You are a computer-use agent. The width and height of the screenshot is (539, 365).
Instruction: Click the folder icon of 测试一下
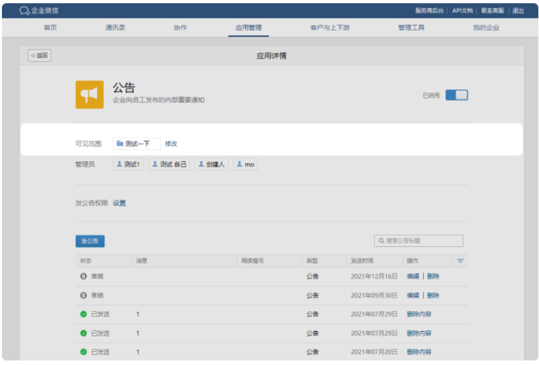tap(120, 144)
